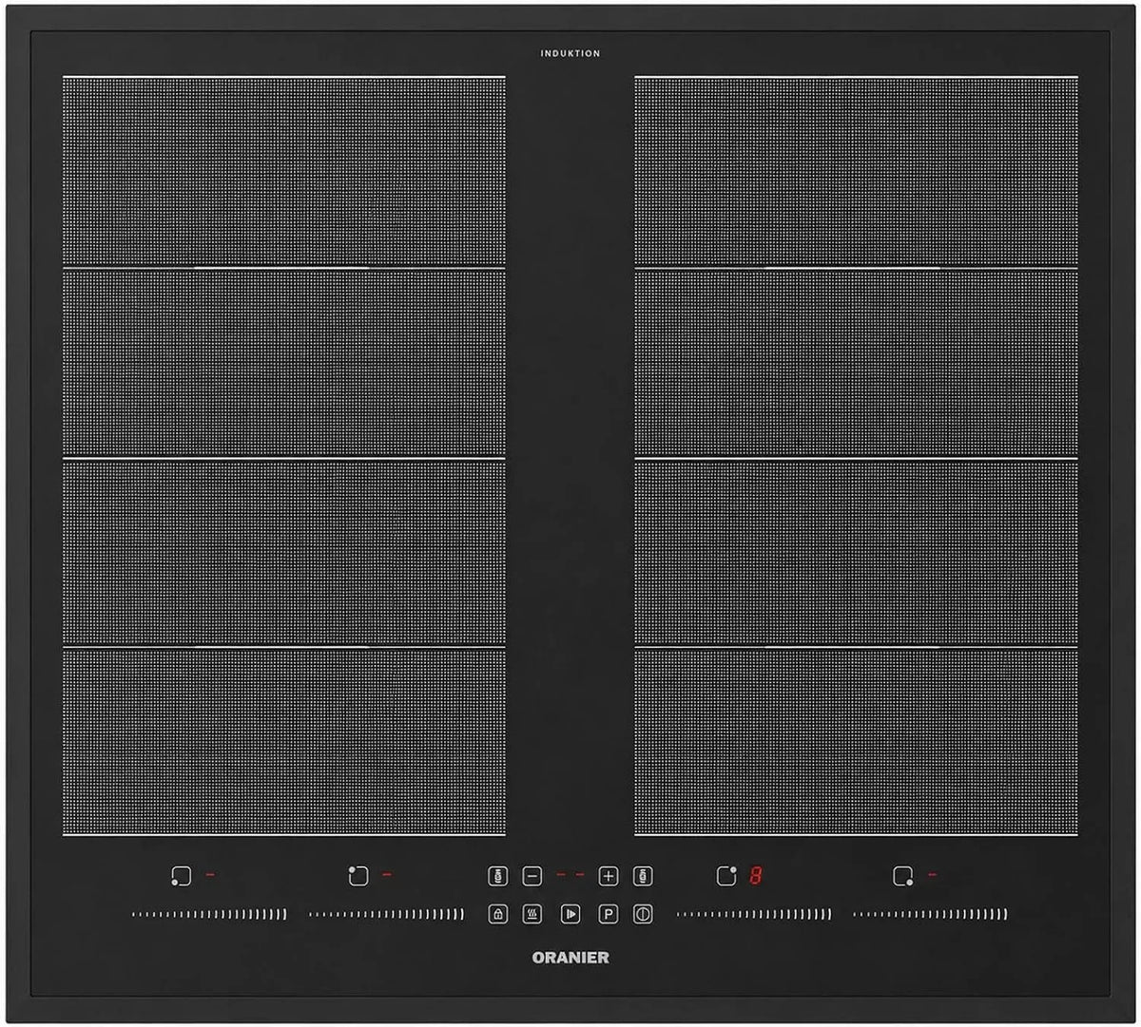Activate the P power boost key
1141x1027 pixels.
609,915
